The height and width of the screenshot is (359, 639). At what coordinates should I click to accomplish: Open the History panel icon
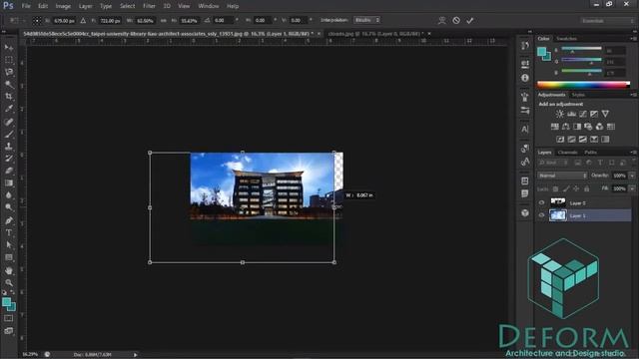click(525, 46)
